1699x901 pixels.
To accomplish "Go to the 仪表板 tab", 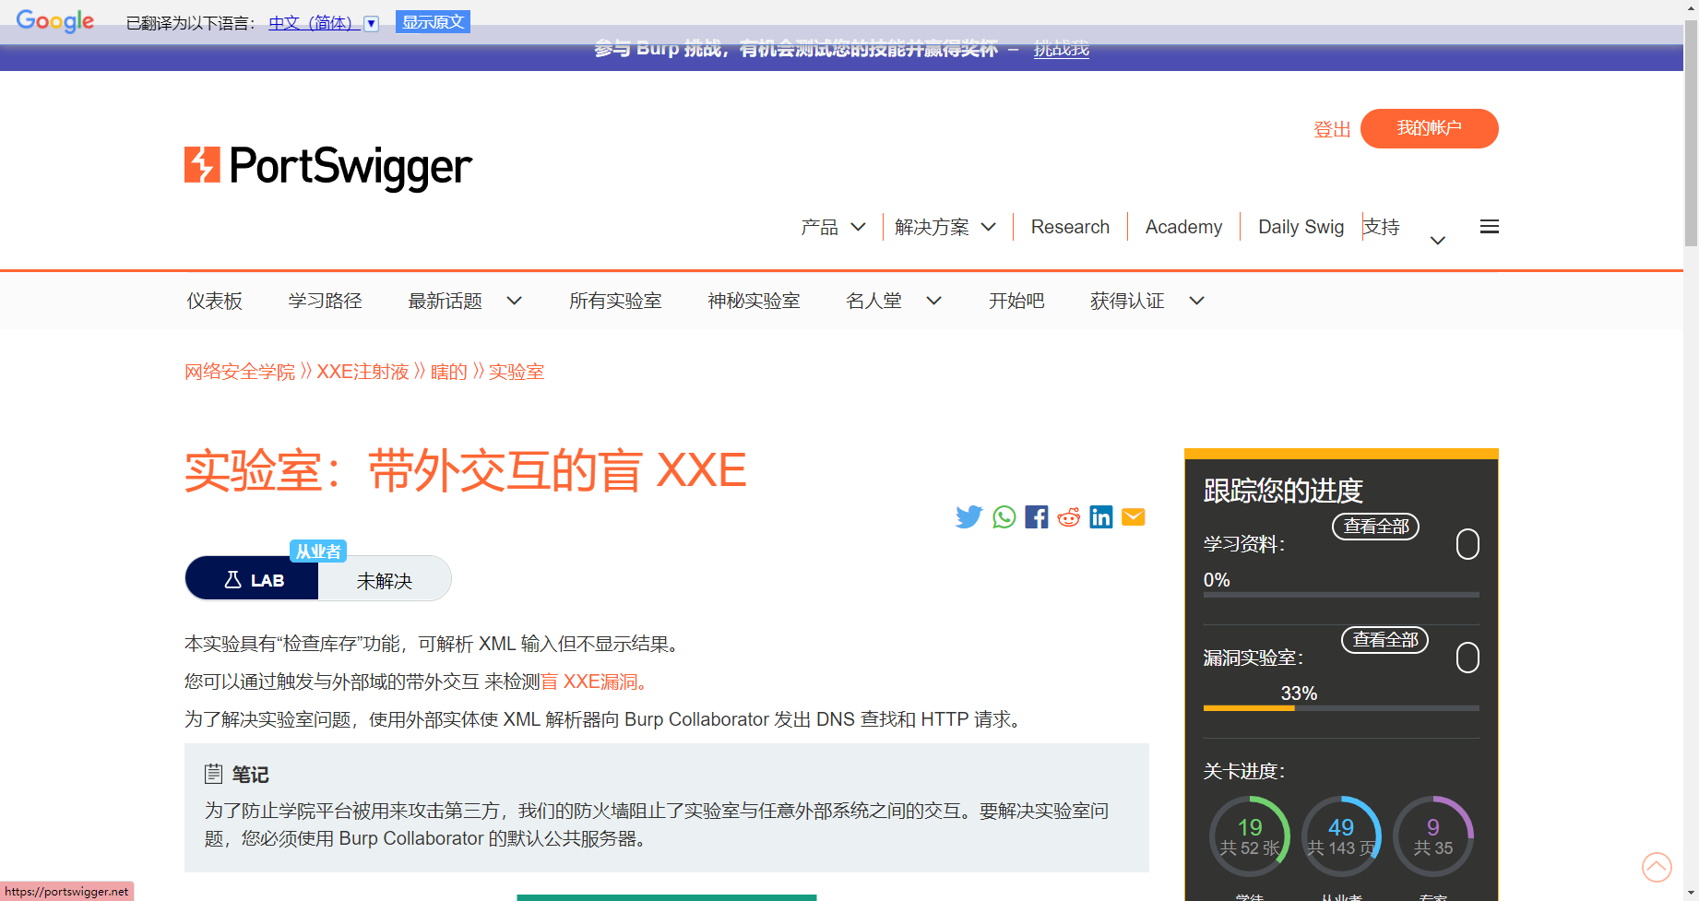I will (x=215, y=301).
